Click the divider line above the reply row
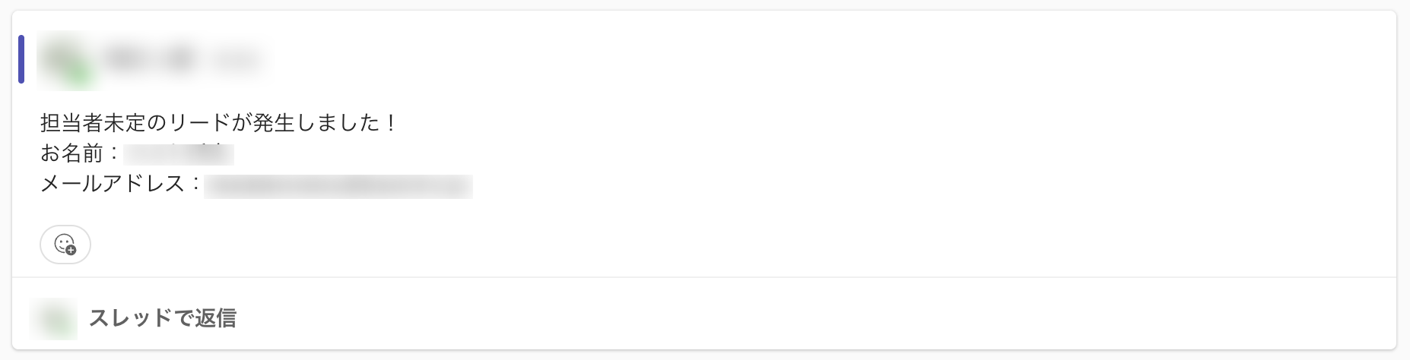Image resolution: width=1410 pixels, height=360 pixels. tap(704, 277)
